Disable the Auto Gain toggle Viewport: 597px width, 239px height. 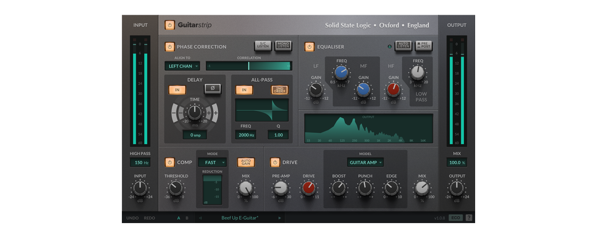(x=246, y=162)
